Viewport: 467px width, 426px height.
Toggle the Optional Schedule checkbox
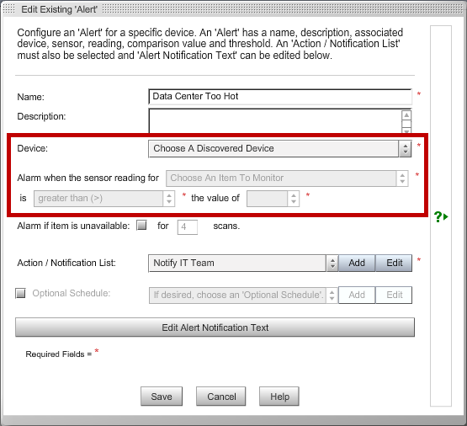pyautogui.click(x=20, y=293)
